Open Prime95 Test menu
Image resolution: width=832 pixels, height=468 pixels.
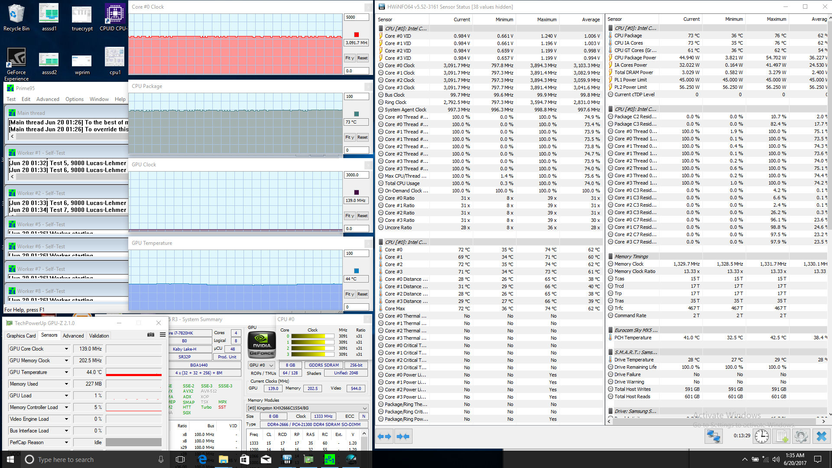pyautogui.click(x=11, y=99)
